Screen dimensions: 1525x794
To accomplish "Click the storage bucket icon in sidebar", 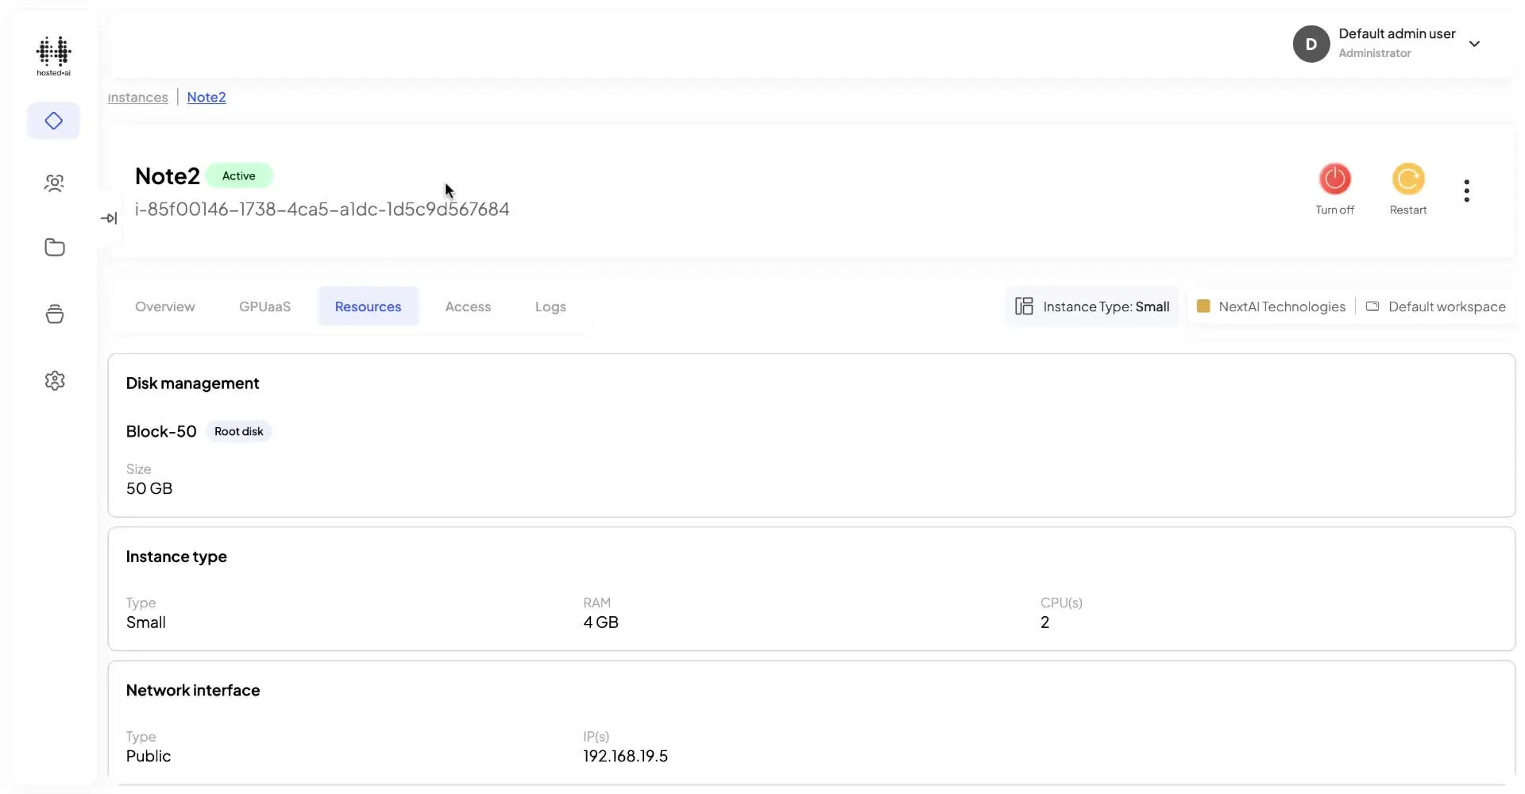I will coord(54,314).
